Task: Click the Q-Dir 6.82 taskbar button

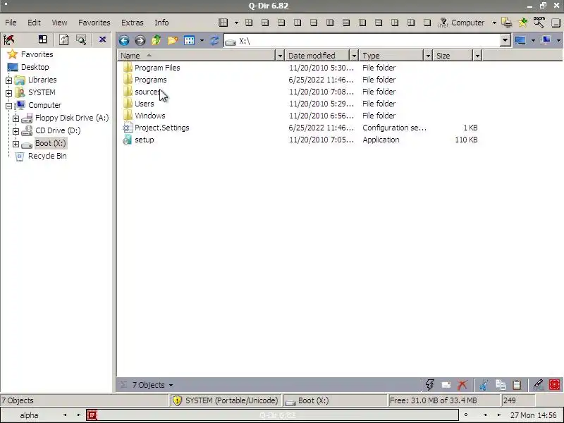Action: pos(272,415)
